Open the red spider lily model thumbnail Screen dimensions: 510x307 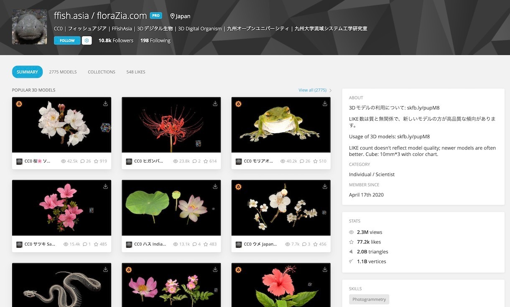coord(171,125)
